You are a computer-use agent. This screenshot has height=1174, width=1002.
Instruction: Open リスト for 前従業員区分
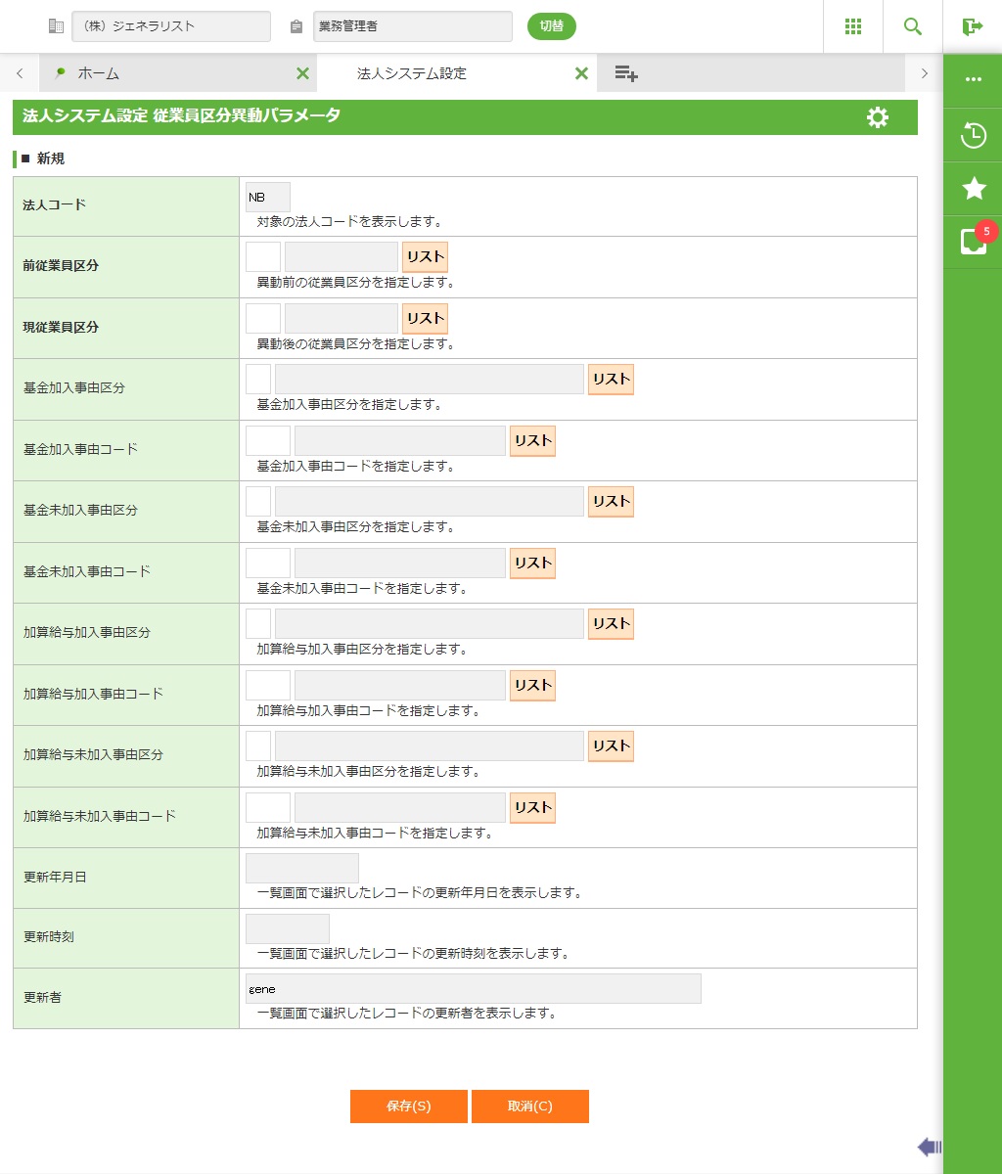(x=425, y=257)
